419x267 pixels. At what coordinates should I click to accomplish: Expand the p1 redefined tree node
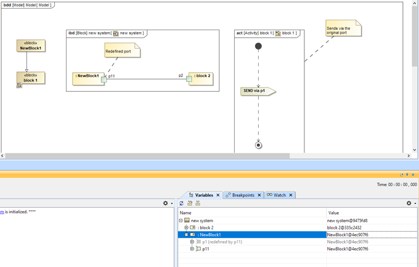pyautogui.click(x=192, y=242)
